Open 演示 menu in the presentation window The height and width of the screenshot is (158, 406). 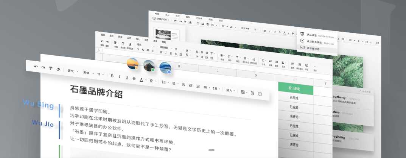[x=221, y=20]
